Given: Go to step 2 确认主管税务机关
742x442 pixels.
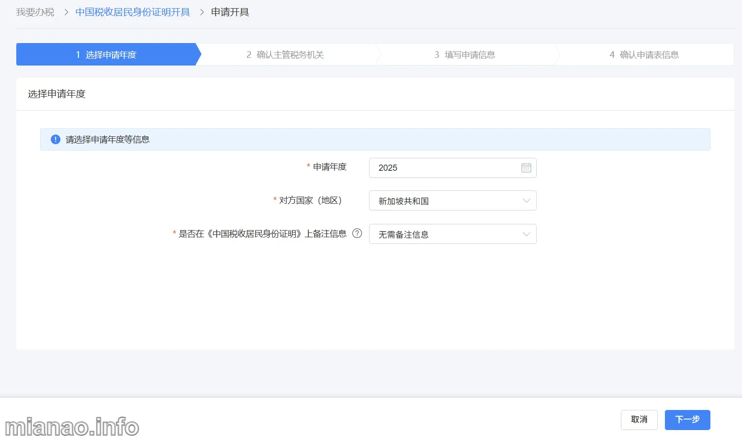Looking at the screenshot, I should click(285, 55).
